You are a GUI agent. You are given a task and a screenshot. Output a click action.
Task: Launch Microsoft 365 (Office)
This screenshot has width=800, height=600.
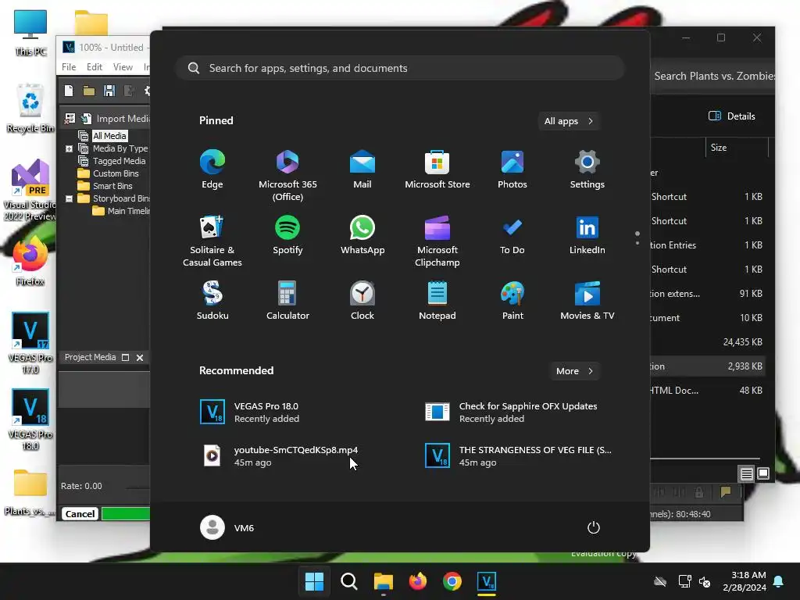(x=287, y=176)
